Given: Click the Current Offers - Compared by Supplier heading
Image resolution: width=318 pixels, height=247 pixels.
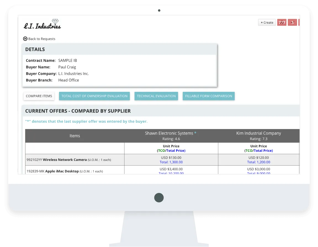Looking at the screenshot, I should click(78, 111).
